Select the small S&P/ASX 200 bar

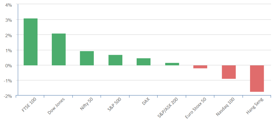[x=172, y=64]
